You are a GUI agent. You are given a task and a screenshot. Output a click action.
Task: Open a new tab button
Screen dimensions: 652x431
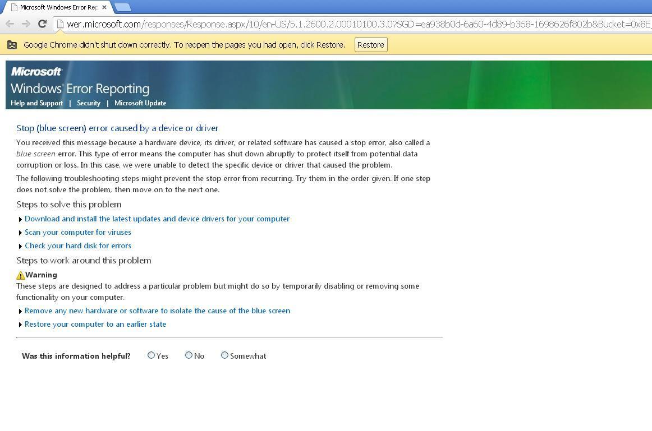[x=122, y=7]
